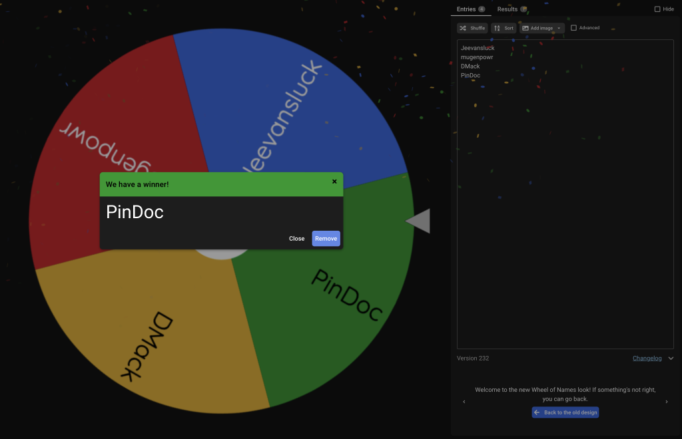Sort the entries alphabetically
The width and height of the screenshot is (682, 439).
(504, 28)
